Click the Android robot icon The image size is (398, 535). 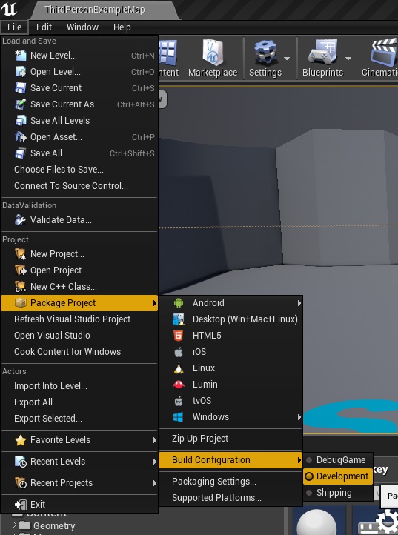point(178,302)
